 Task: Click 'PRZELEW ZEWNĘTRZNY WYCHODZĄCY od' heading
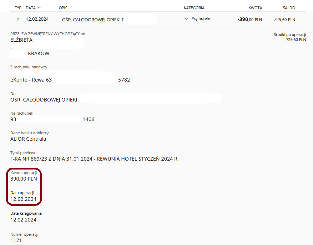coord(48,34)
